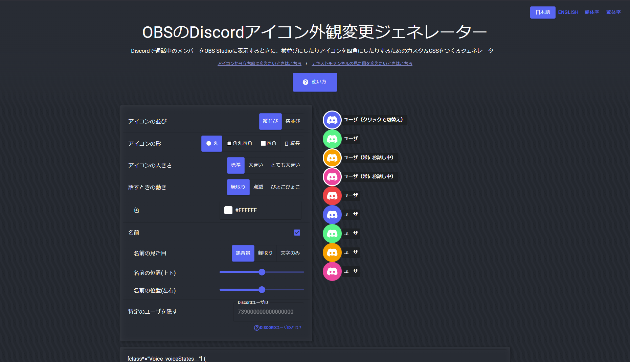
Task: Click the ユーザ name tag next to red avatar
Action: [x=351, y=195]
